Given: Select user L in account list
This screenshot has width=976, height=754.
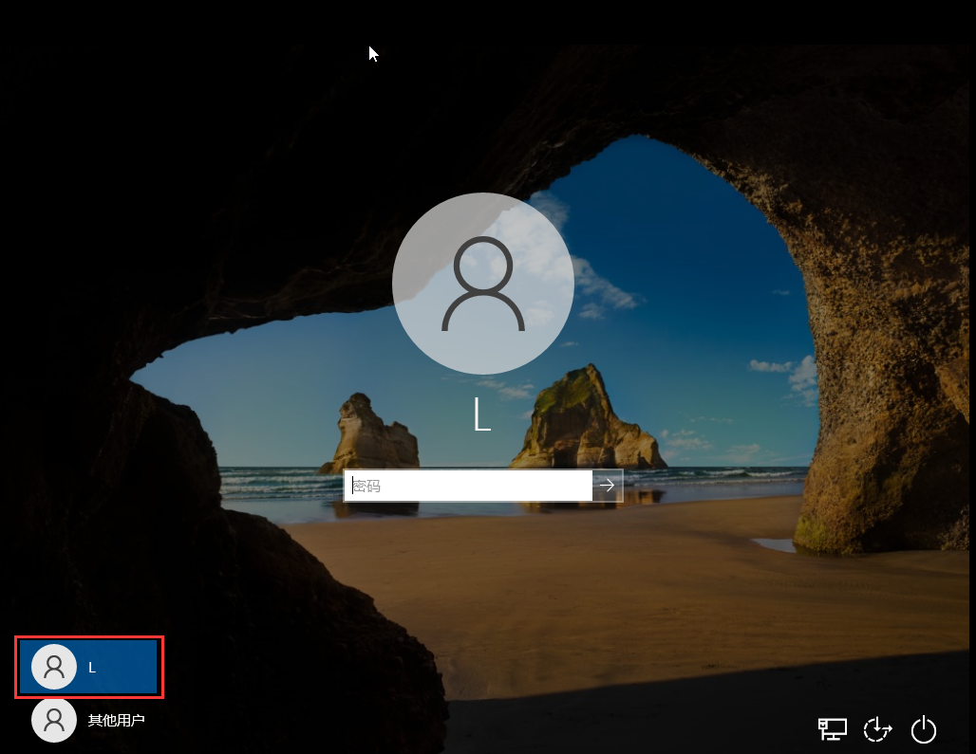Looking at the screenshot, I should click(88, 667).
